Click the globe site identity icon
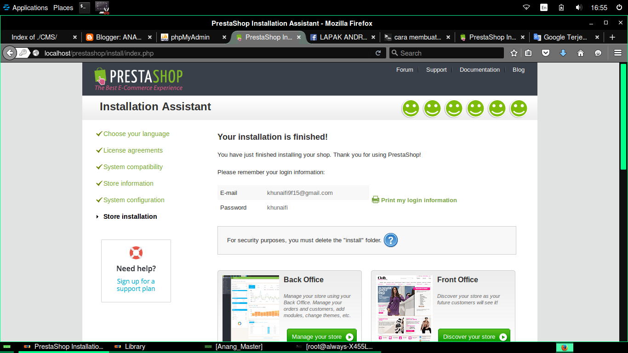 click(36, 53)
